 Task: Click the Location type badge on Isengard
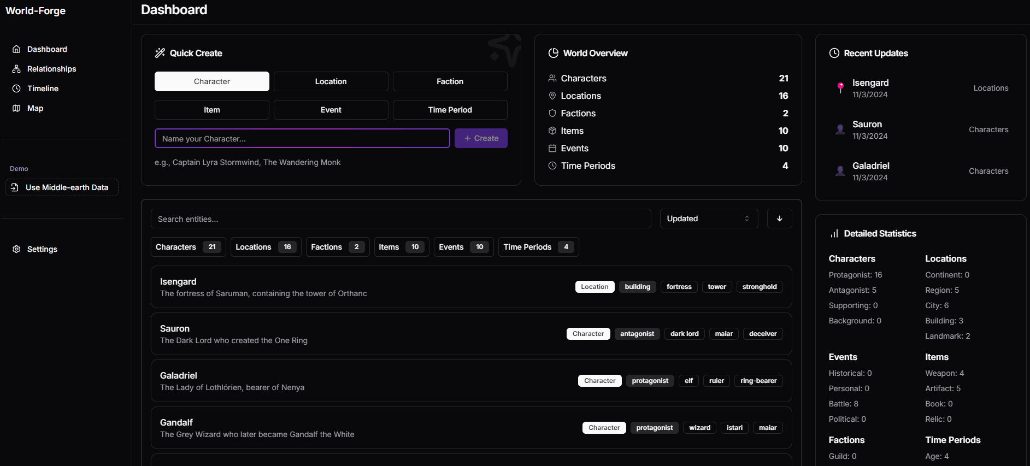click(x=595, y=287)
